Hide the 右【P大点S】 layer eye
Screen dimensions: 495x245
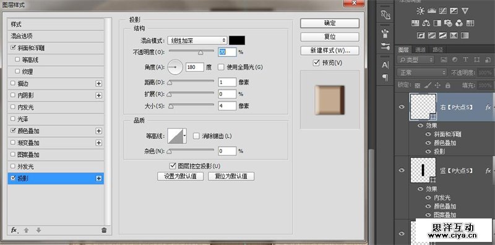point(402,107)
